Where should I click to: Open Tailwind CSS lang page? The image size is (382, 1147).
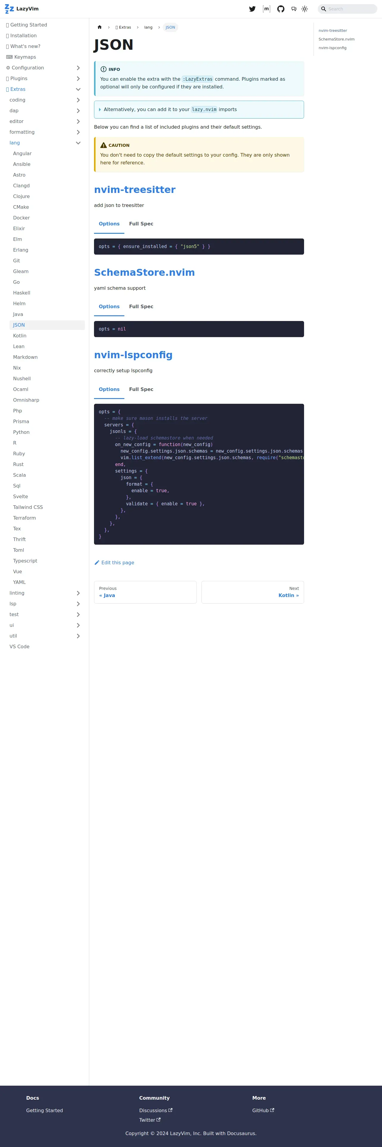tap(47, 507)
